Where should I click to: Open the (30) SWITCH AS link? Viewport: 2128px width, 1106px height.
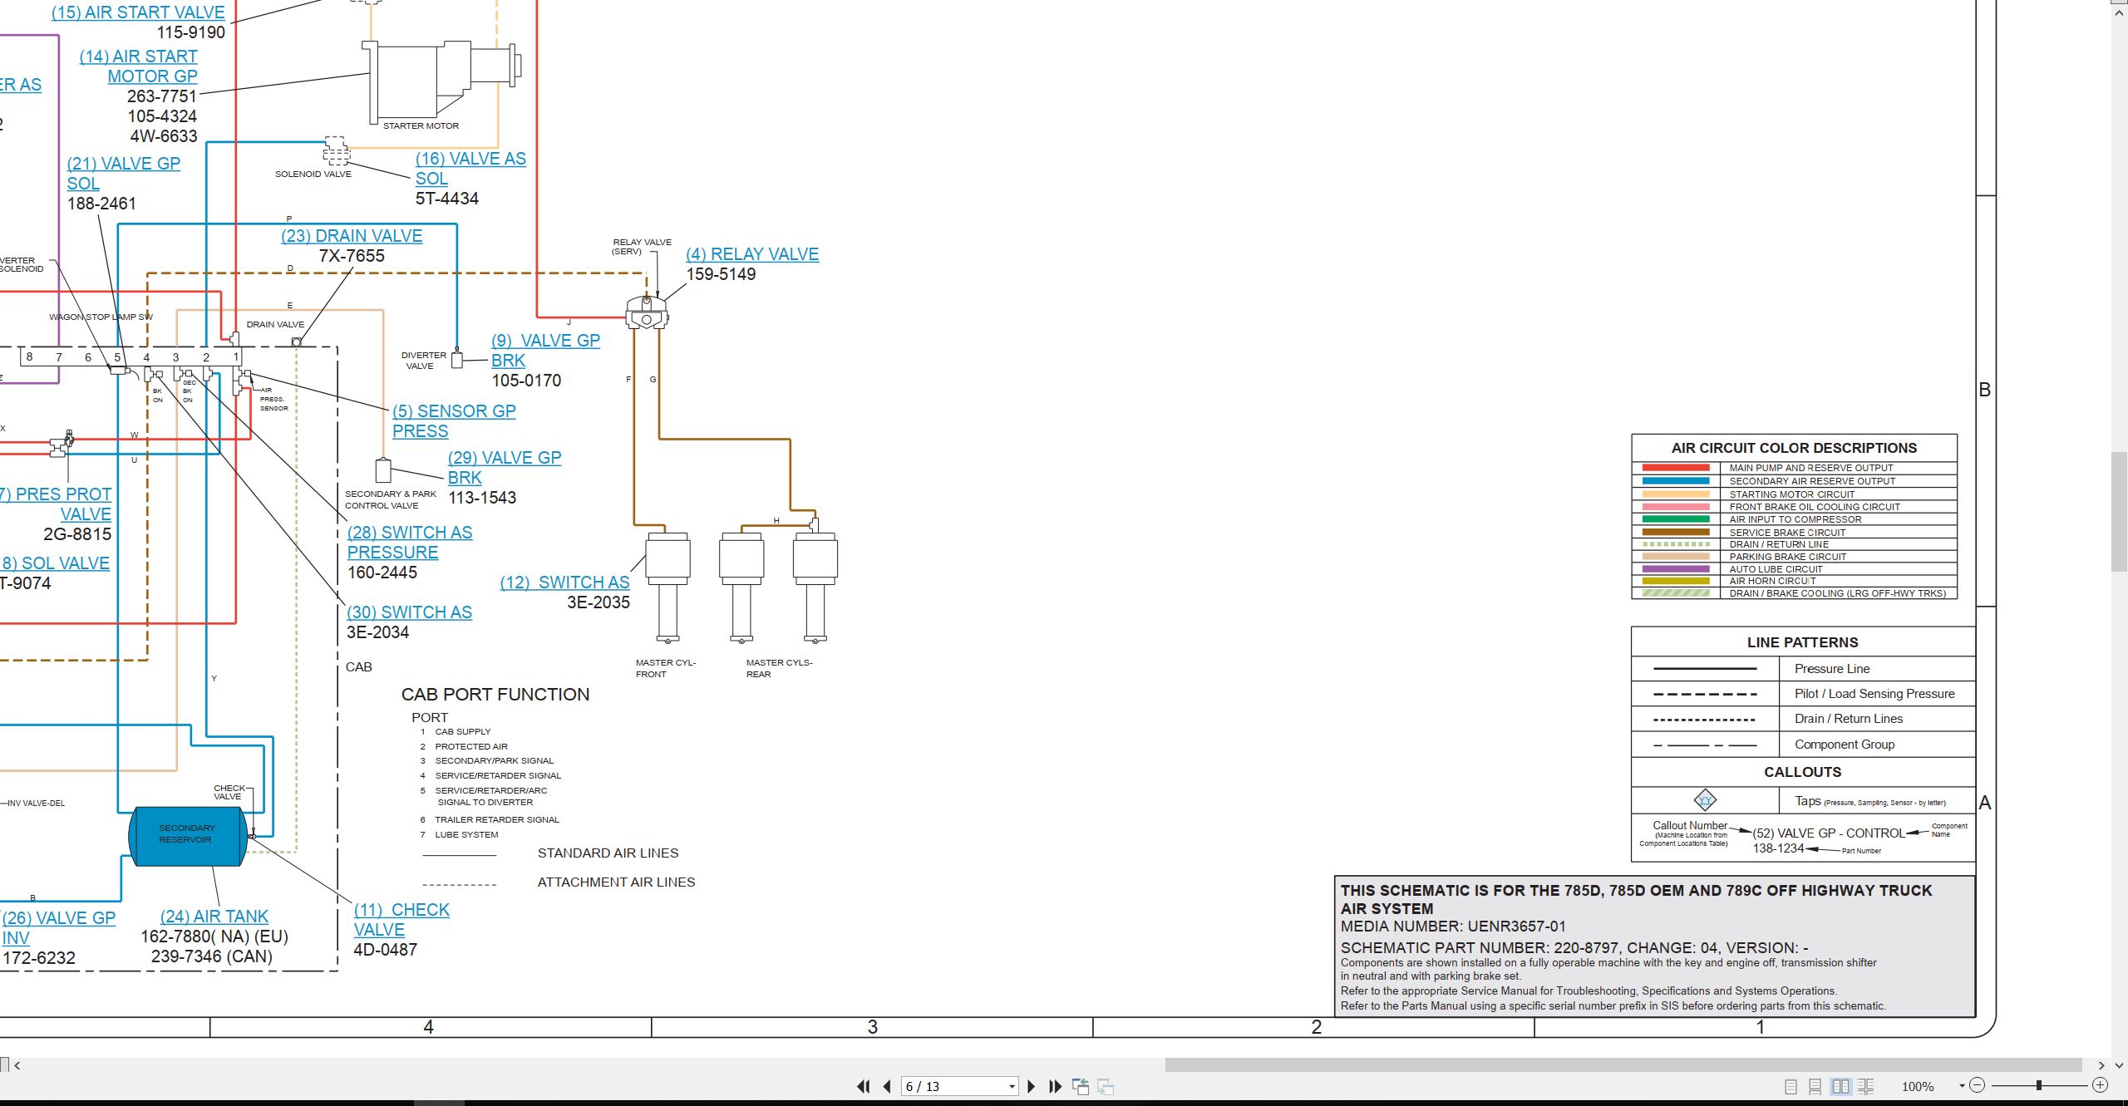(409, 612)
